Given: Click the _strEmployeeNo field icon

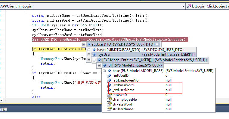Looking at the screenshot, I should [x=109, y=81].
